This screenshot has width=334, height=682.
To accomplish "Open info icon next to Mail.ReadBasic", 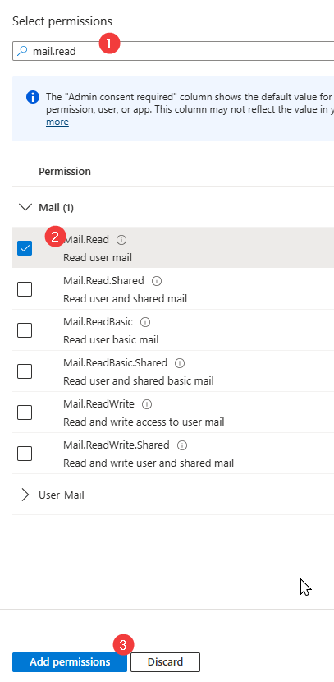I will click(145, 322).
